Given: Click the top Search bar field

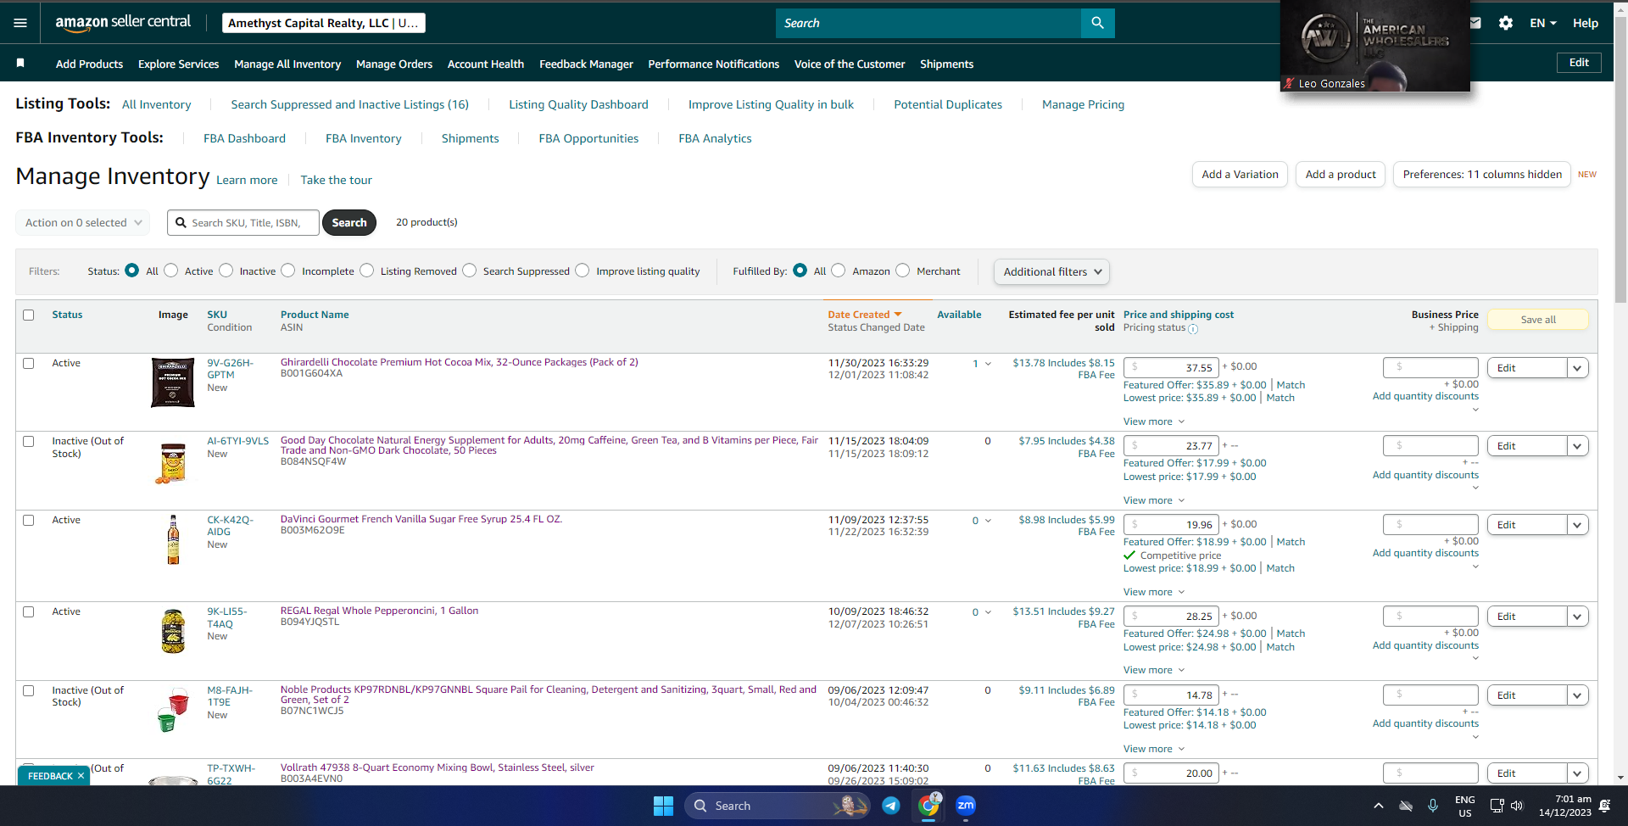Looking at the screenshot, I should [928, 23].
